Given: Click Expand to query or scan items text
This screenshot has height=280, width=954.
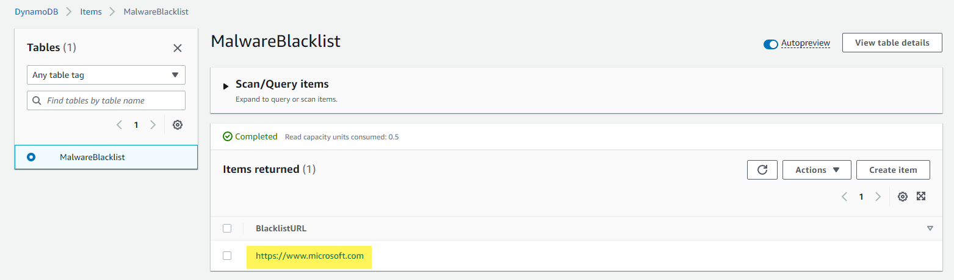Looking at the screenshot, I should tap(286, 99).
